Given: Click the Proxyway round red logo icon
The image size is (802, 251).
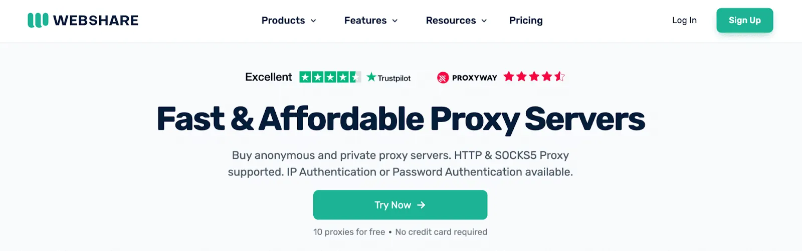Looking at the screenshot, I should tap(443, 77).
